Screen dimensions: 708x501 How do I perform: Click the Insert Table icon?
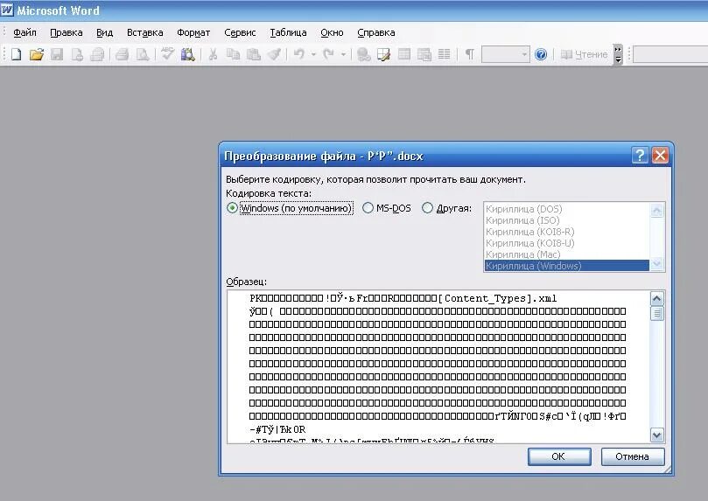[x=404, y=54]
